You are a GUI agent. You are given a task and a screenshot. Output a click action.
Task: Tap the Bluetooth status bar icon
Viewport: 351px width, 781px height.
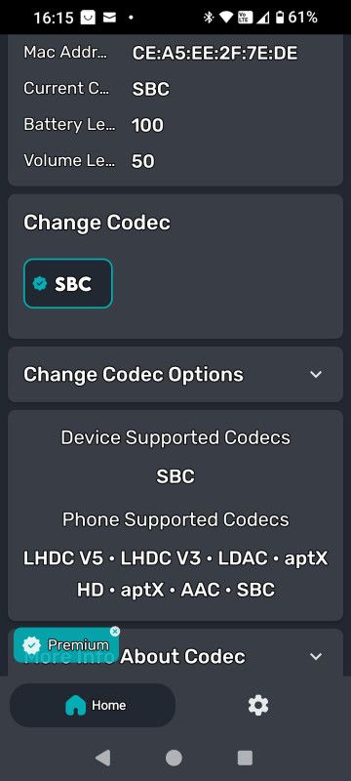coord(209,18)
